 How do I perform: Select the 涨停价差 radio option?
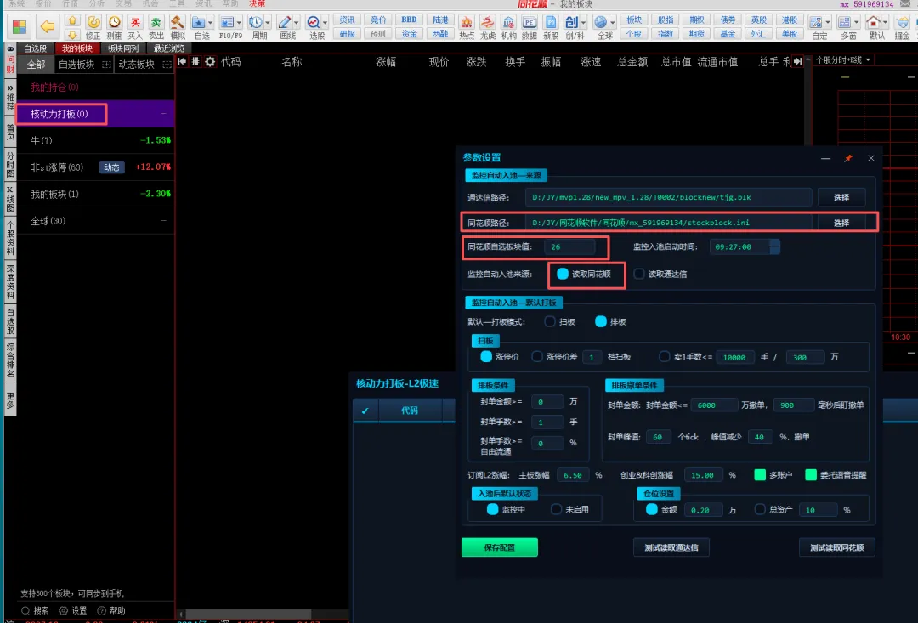pos(537,356)
